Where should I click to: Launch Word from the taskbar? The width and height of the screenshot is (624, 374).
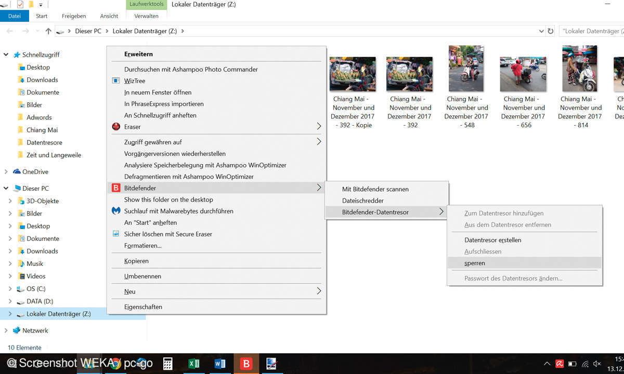(x=219, y=364)
